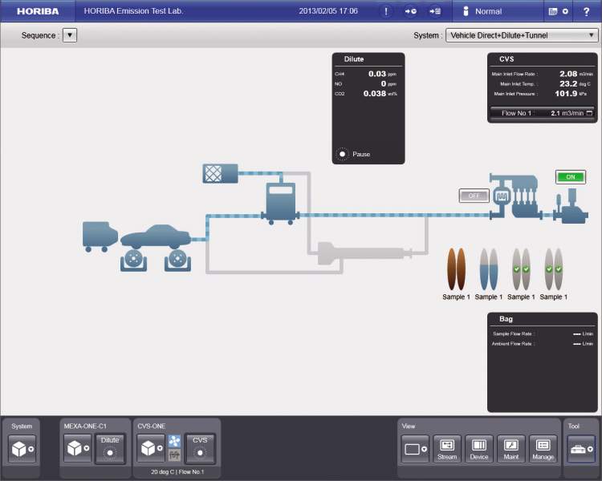Toggle the OFF switch near heat exchanger
The height and width of the screenshot is (481, 602).
tap(474, 196)
